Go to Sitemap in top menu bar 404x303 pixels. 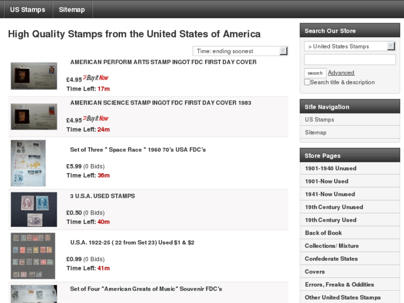(72, 9)
